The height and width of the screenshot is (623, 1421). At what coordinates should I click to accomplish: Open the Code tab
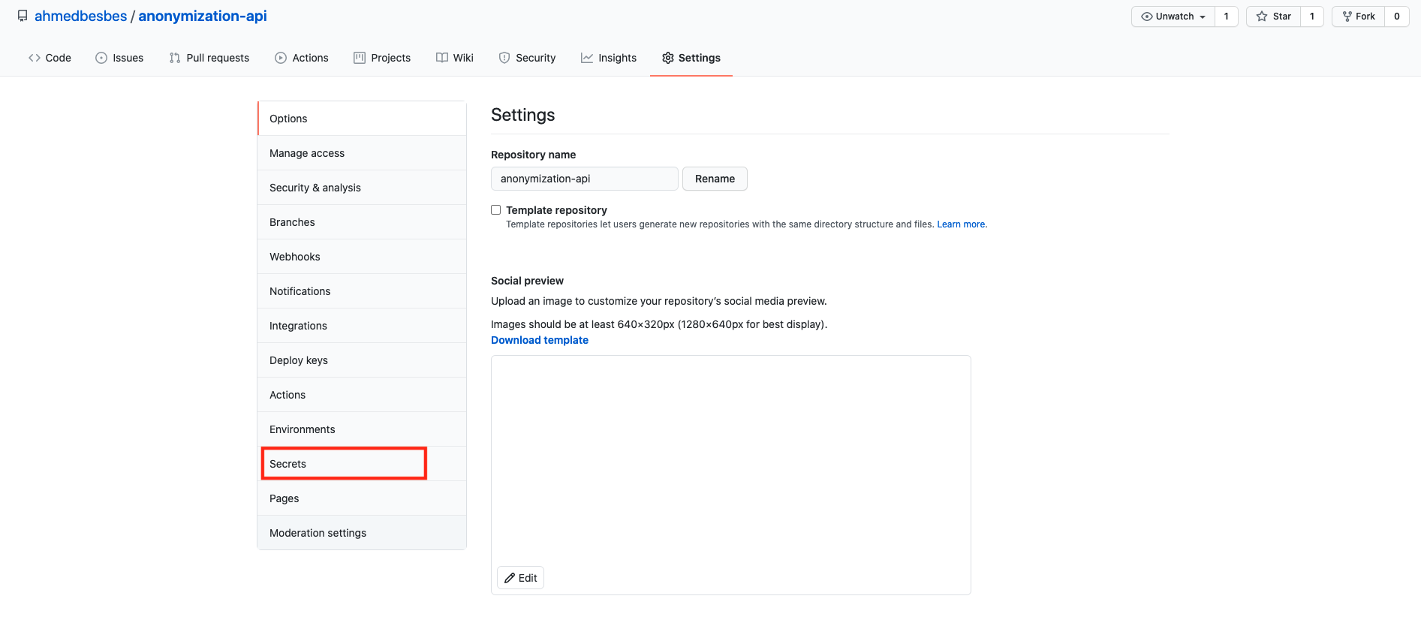pyautogui.click(x=50, y=58)
